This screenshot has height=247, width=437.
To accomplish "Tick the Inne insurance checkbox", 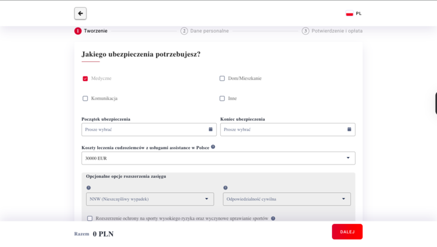I will click(x=222, y=98).
